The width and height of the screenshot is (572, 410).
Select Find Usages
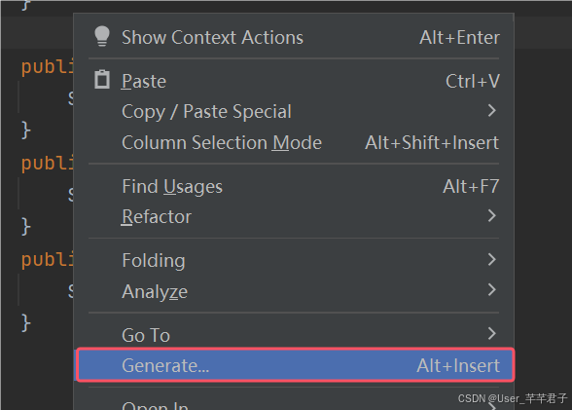294,187
